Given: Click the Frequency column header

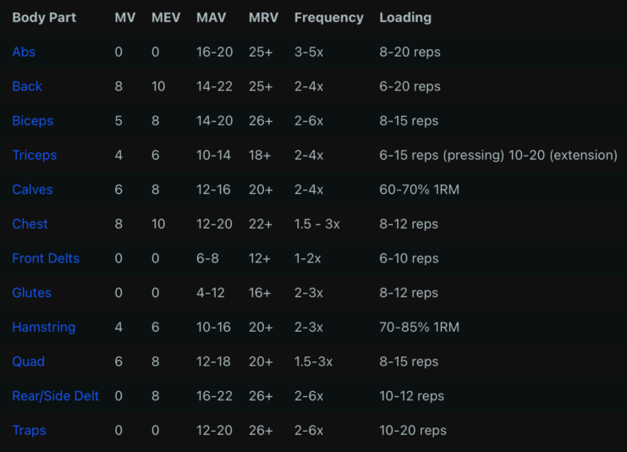Looking at the screenshot, I should [329, 17].
